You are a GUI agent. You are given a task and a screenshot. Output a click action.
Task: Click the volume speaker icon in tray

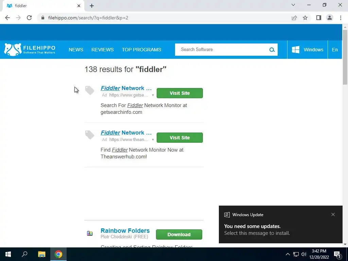304,254
